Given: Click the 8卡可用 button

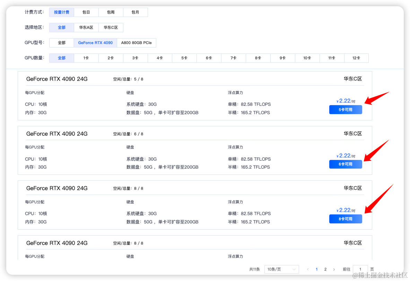Looking at the screenshot, I should (x=346, y=219).
